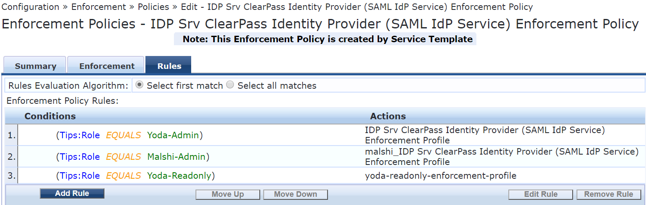The width and height of the screenshot is (646, 205).
Task: Click the yoda-readonly-enforcement-profile action
Action: [x=441, y=176]
